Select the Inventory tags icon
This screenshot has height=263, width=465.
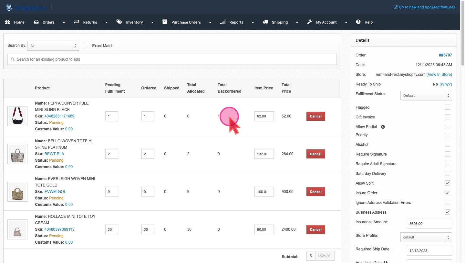[x=119, y=22]
